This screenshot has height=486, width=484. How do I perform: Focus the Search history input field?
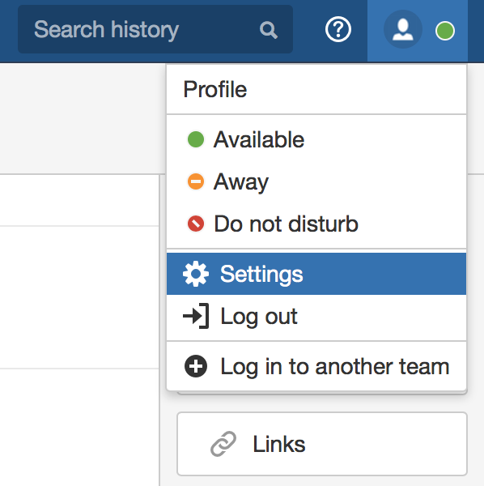[x=155, y=29]
